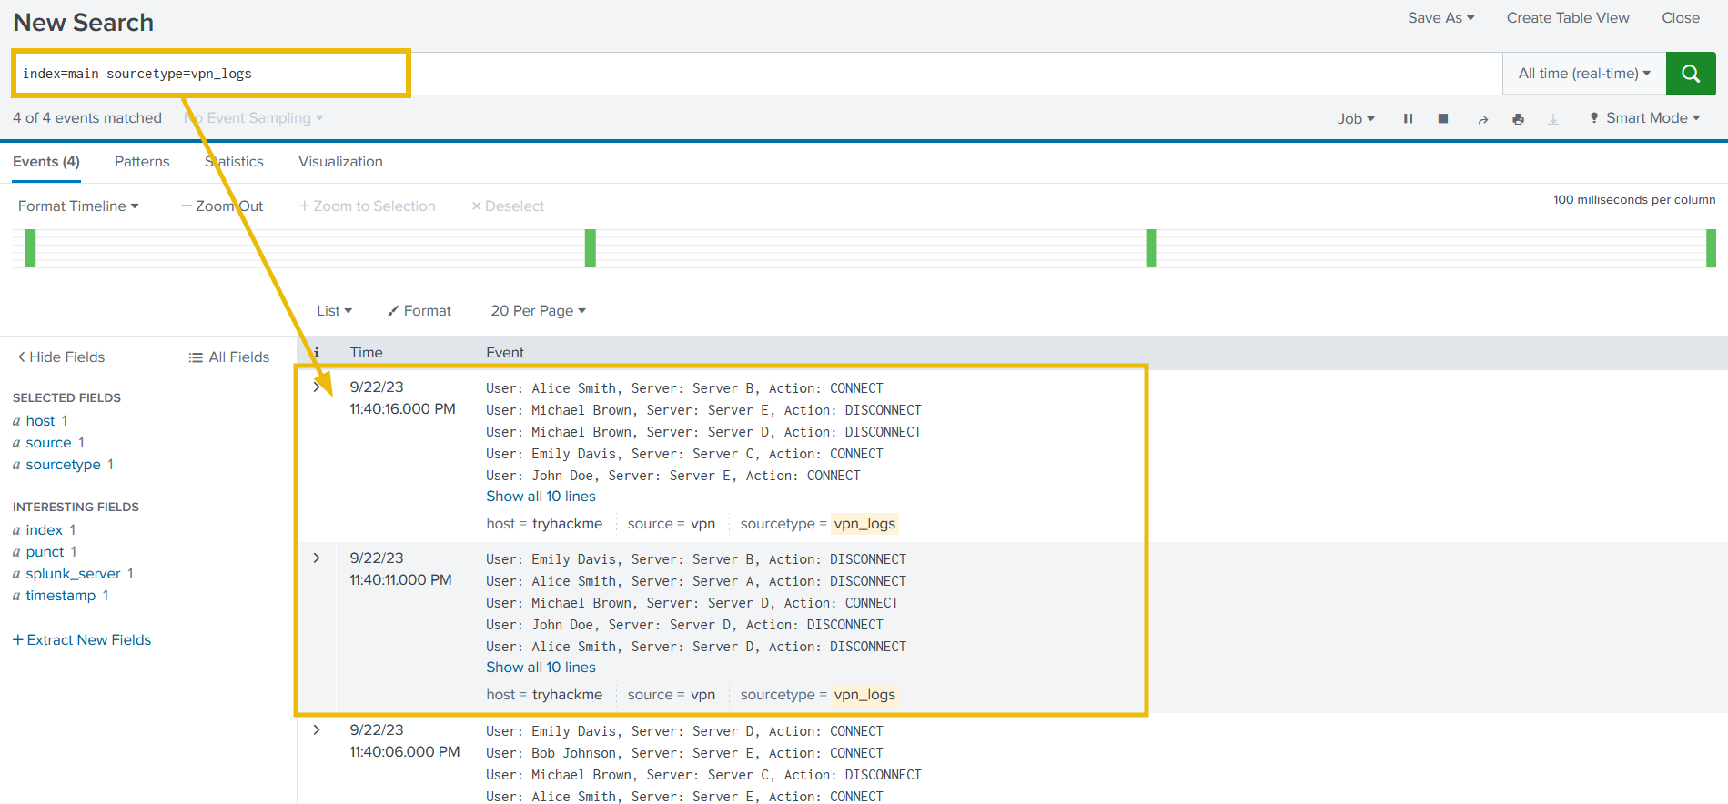Hide the fields sidebar
This screenshot has height=804, width=1728.
[x=61, y=357]
